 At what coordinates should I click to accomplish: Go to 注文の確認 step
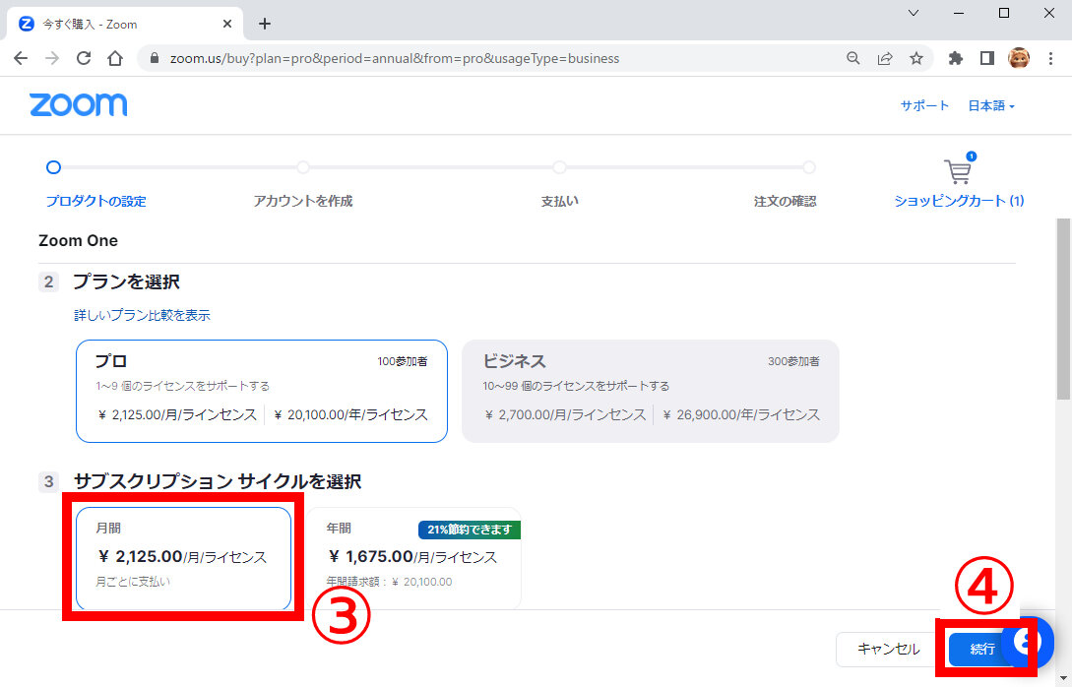click(785, 201)
